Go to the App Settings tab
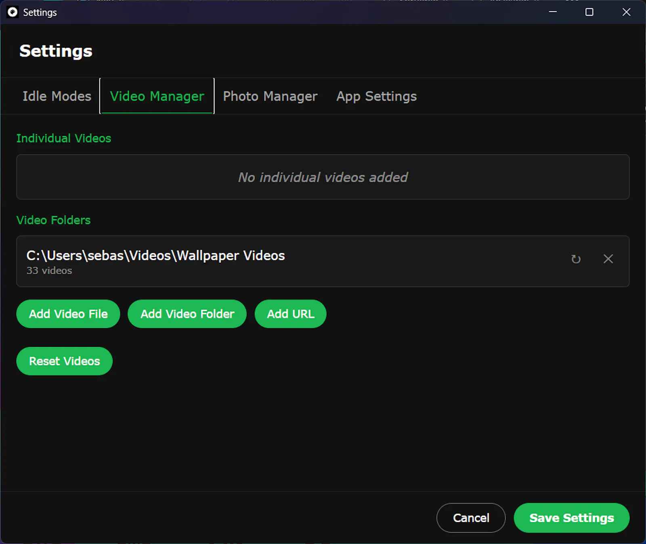 377,96
